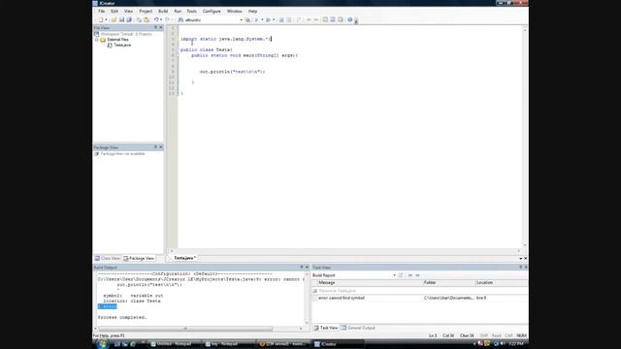Viewport: 621px width, 349px height.
Task: Collapse the External Files tree node
Action: tap(97, 40)
